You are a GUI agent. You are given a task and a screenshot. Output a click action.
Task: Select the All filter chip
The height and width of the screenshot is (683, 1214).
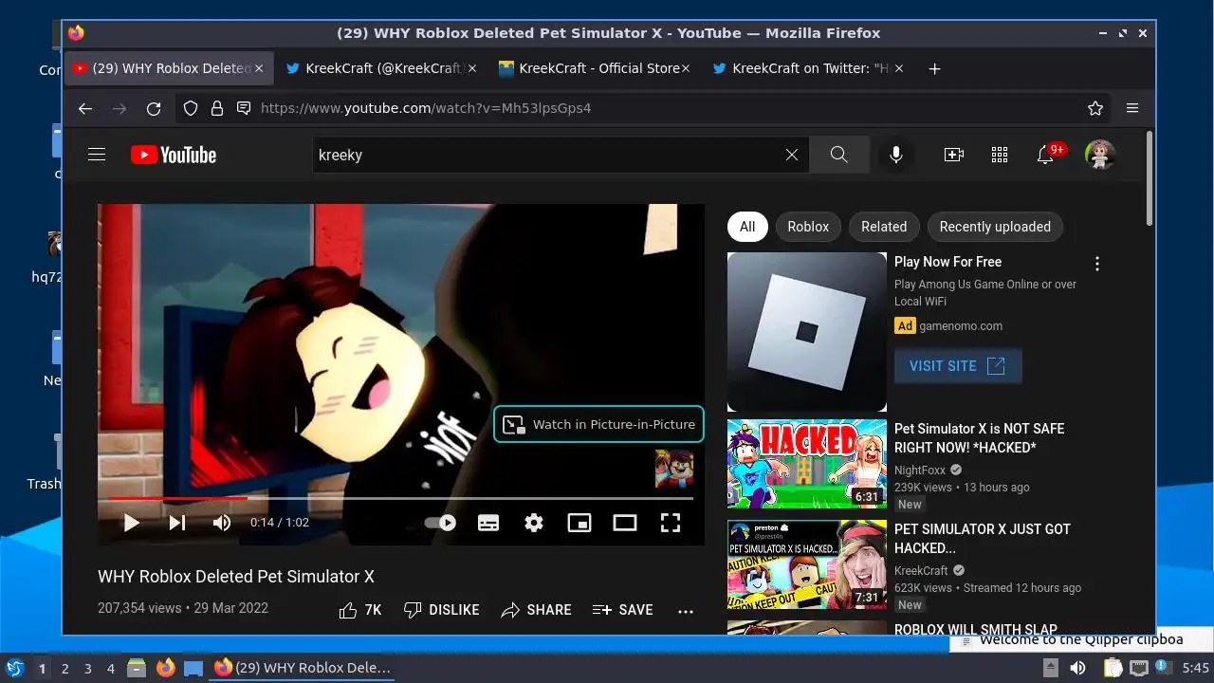(x=747, y=227)
